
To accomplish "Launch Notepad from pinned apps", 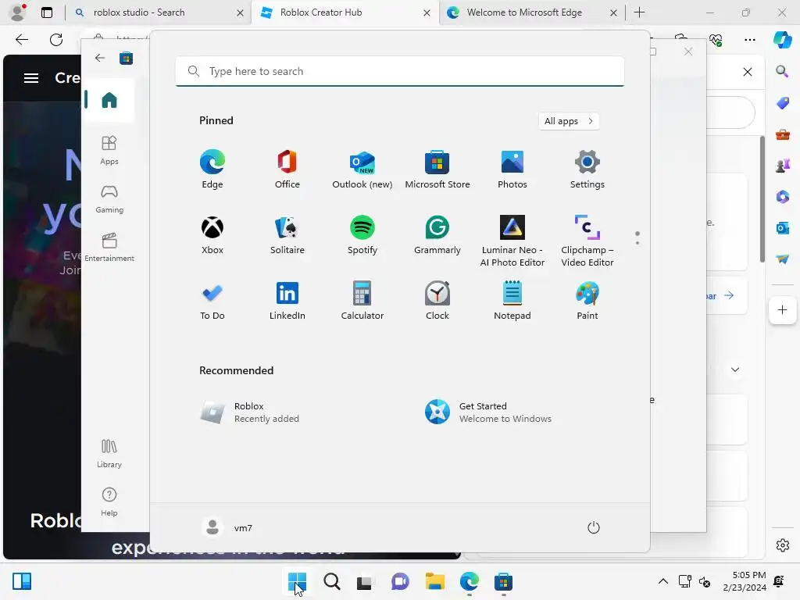I will pyautogui.click(x=512, y=301).
